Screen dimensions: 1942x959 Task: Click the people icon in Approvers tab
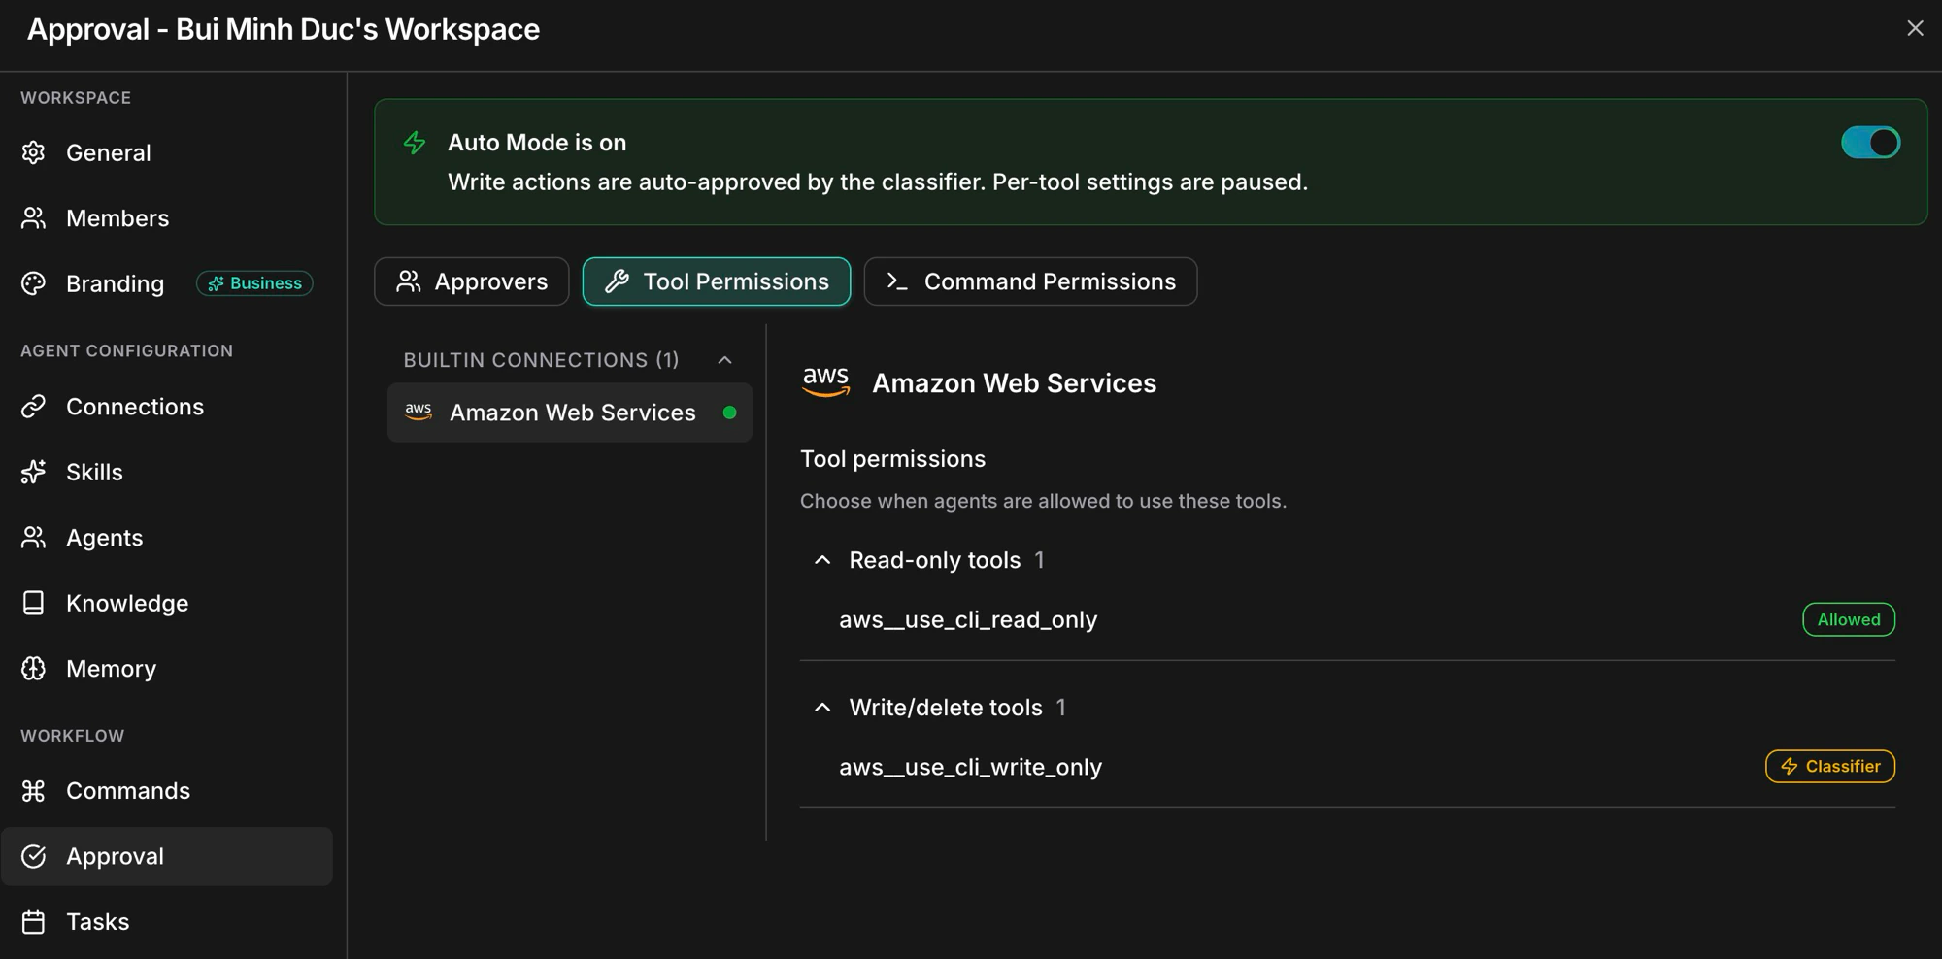[409, 281]
